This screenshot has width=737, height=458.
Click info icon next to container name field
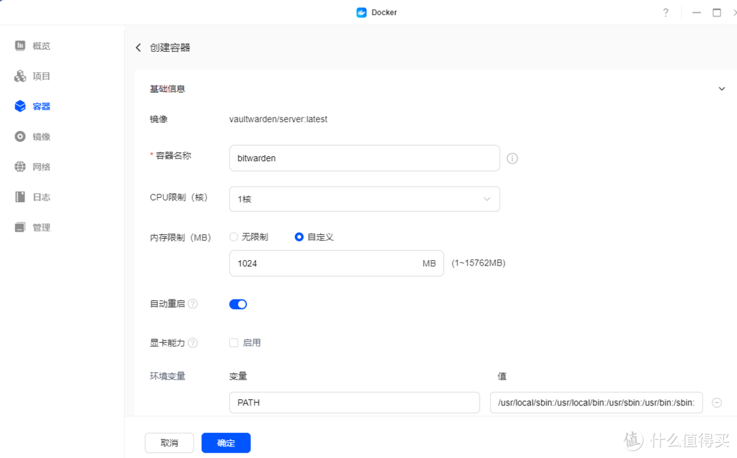[512, 158]
